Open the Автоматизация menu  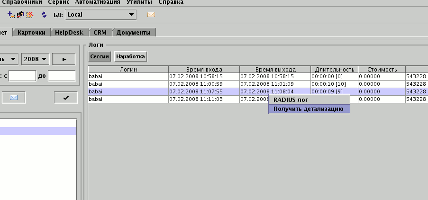pos(98,2)
